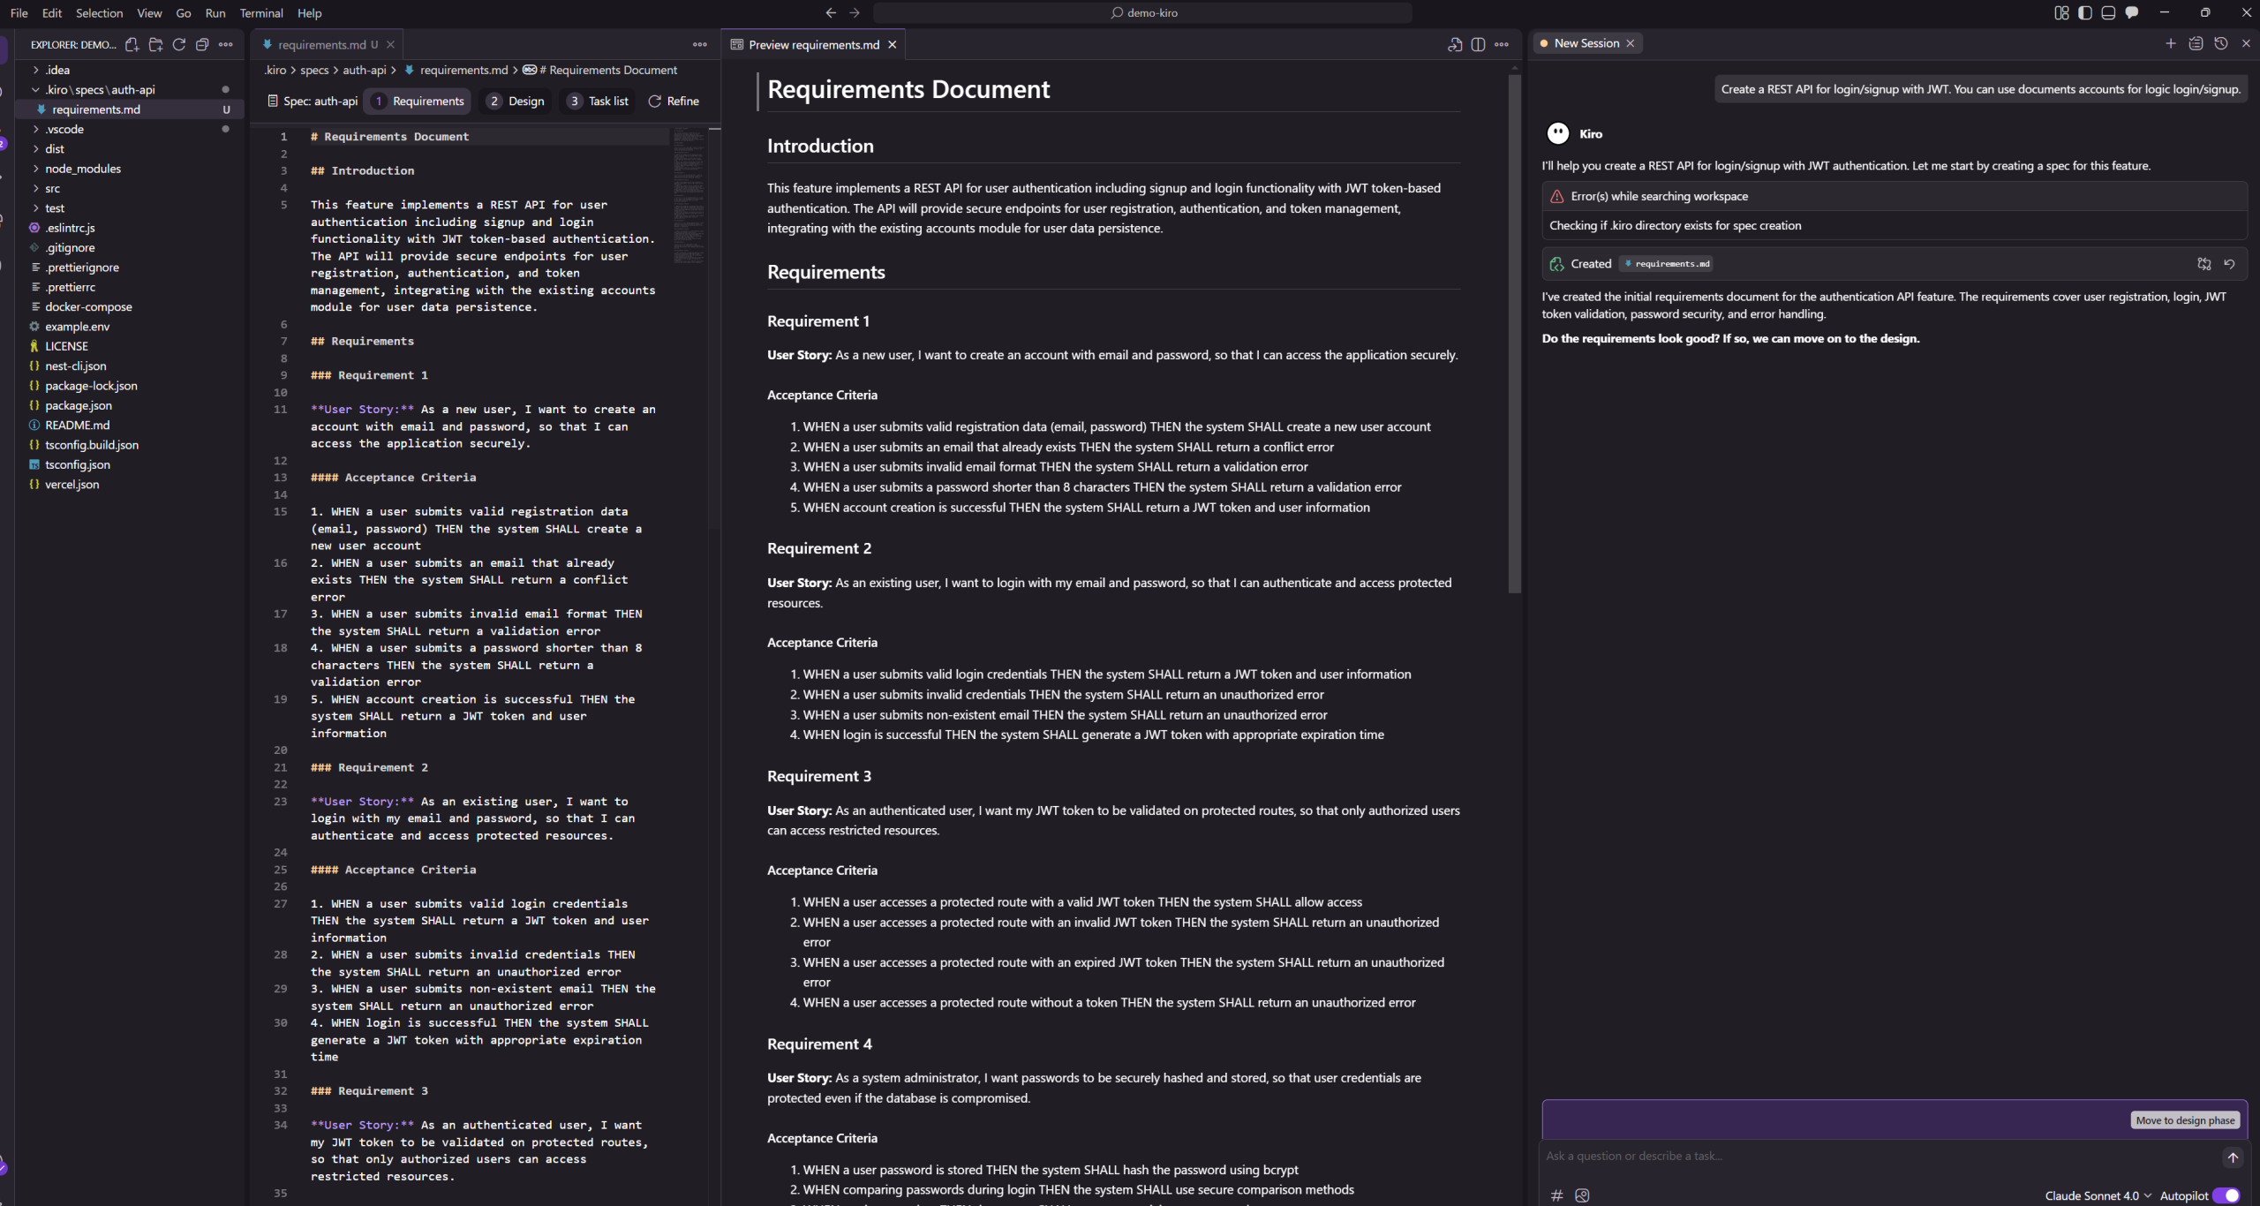The width and height of the screenshot is (2260, 1206).
Task: Send the chat message with arrow button
Action: pyautogui.click(x=2233, y=1157)
